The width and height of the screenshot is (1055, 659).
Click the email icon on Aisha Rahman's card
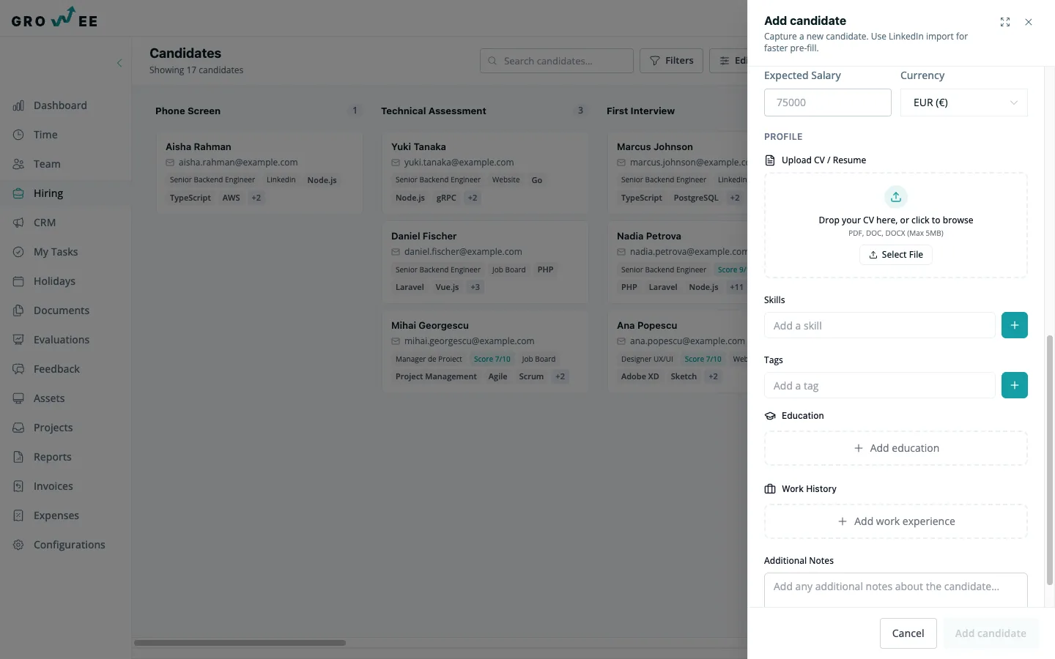tap(170, 163)
